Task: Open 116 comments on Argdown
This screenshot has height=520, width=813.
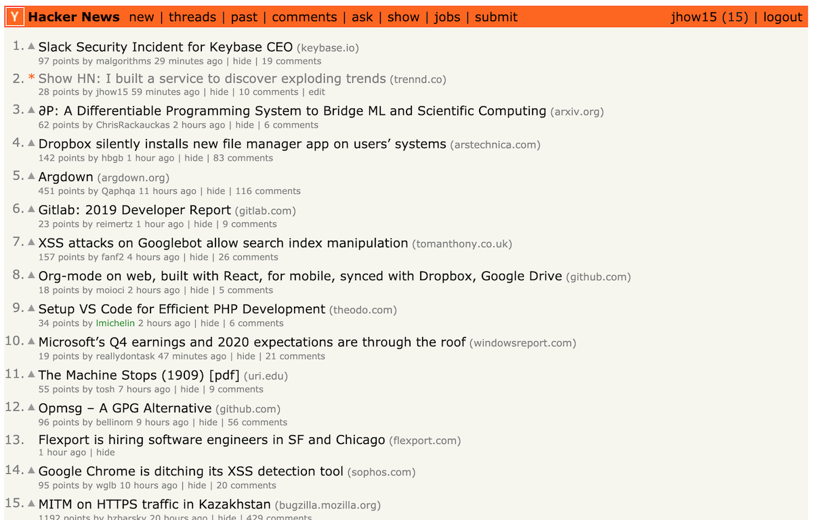Action: pyautogui.click(x=268, y=191)
